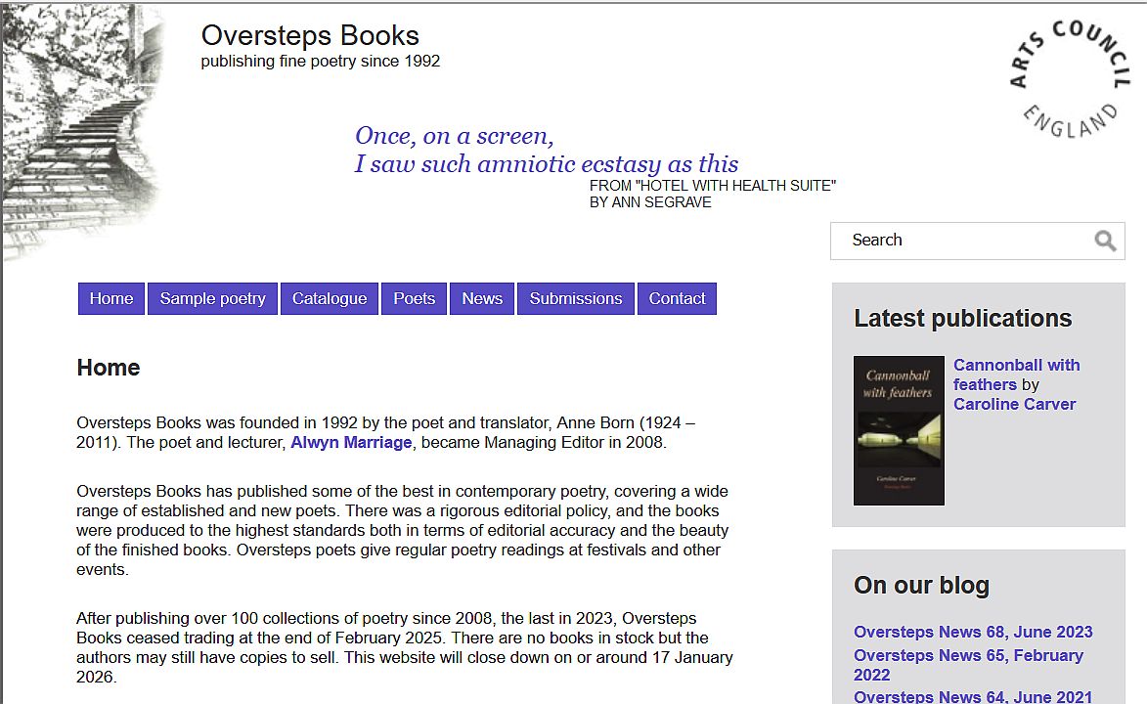1147x704 pixels.
Task: Visit the Caroline Carver author link
Action: pyautogui.click(x=1014, y=405)
